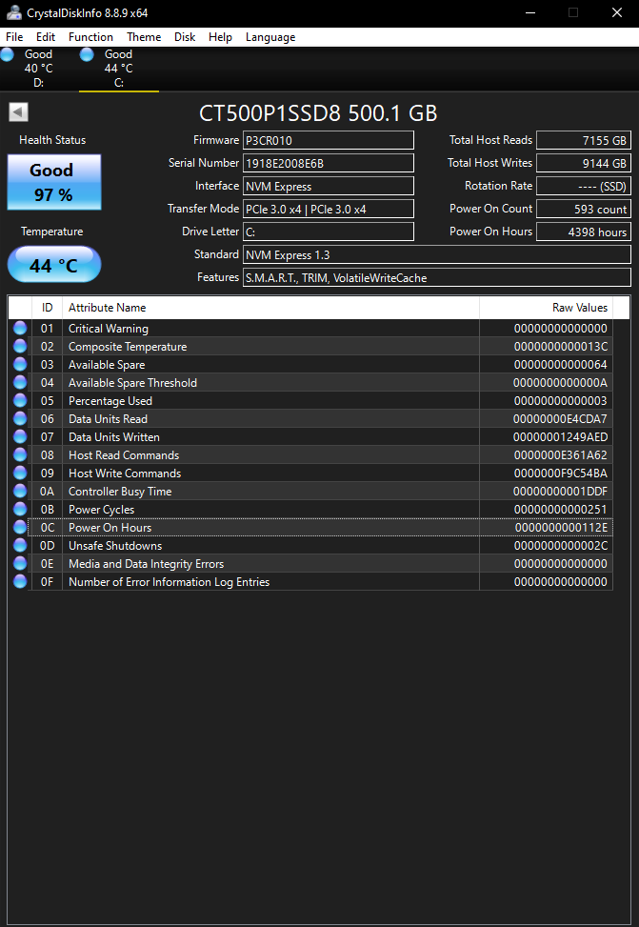639x927 pixels.
Task: Click the Standard field NVM Express 1.3
Action: tap(437, 254)
